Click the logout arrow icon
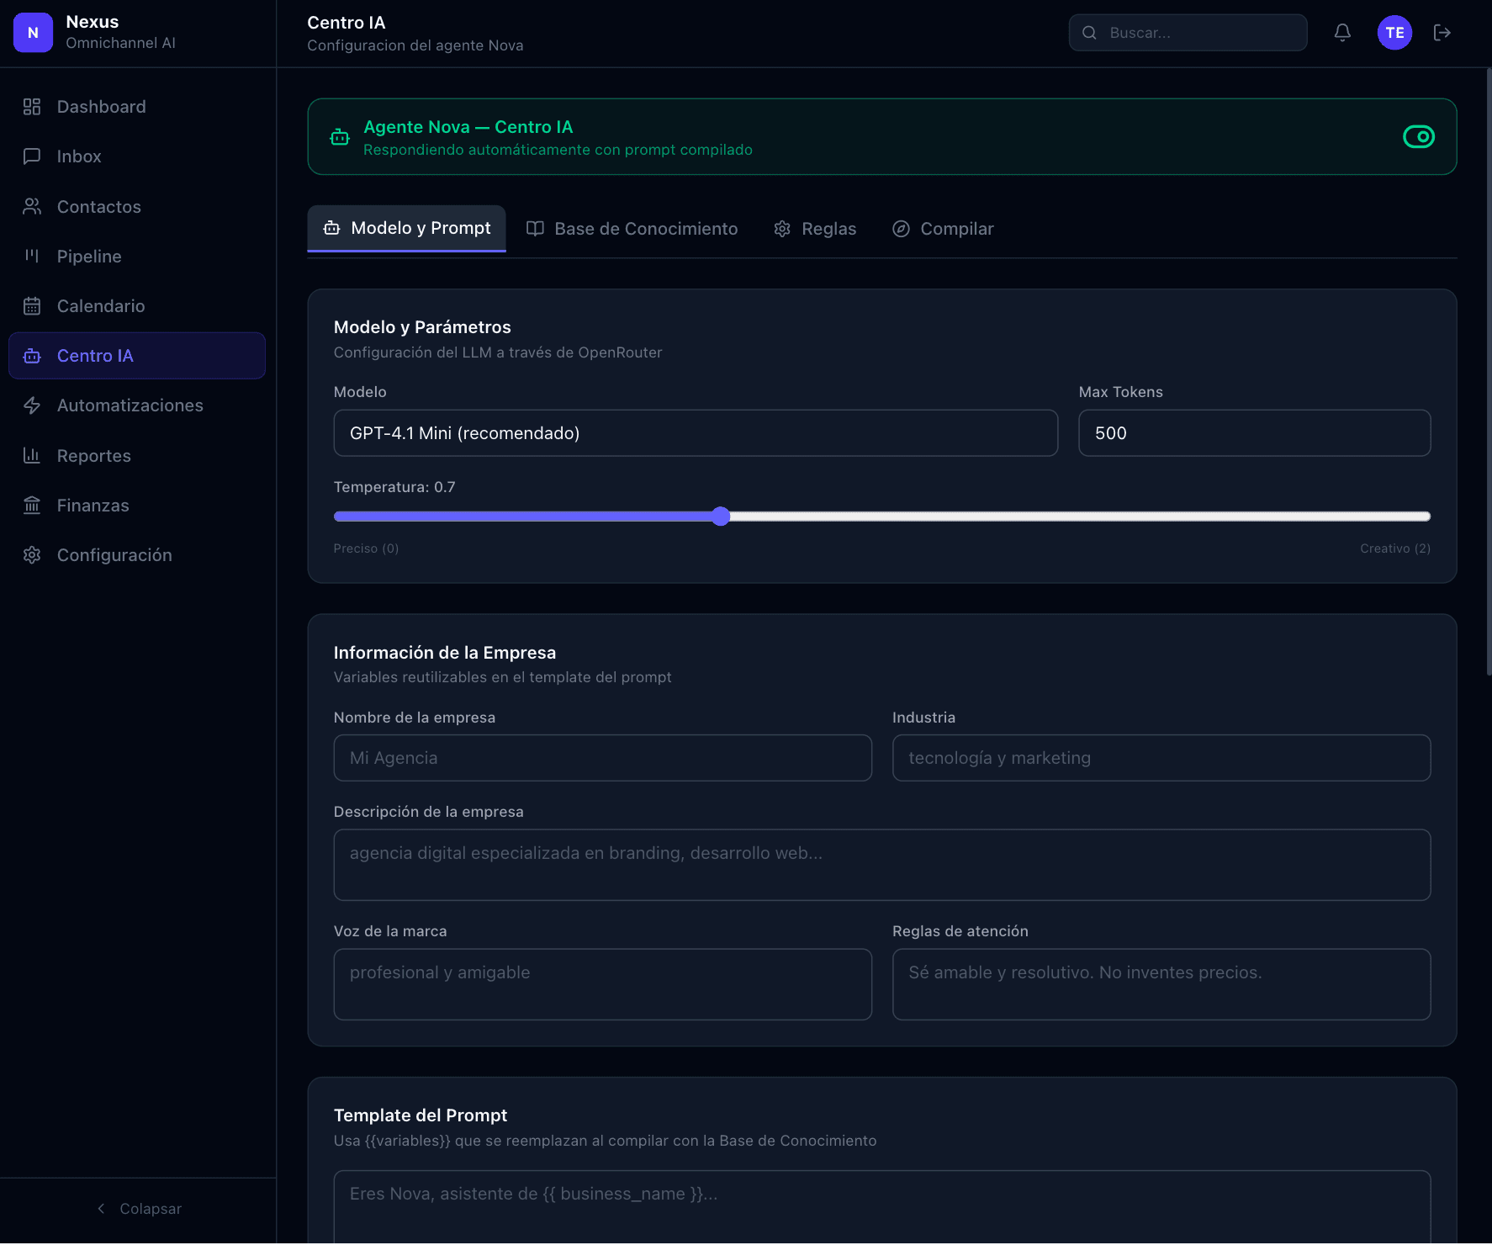1492x1245 pixels. (1442, 33)
